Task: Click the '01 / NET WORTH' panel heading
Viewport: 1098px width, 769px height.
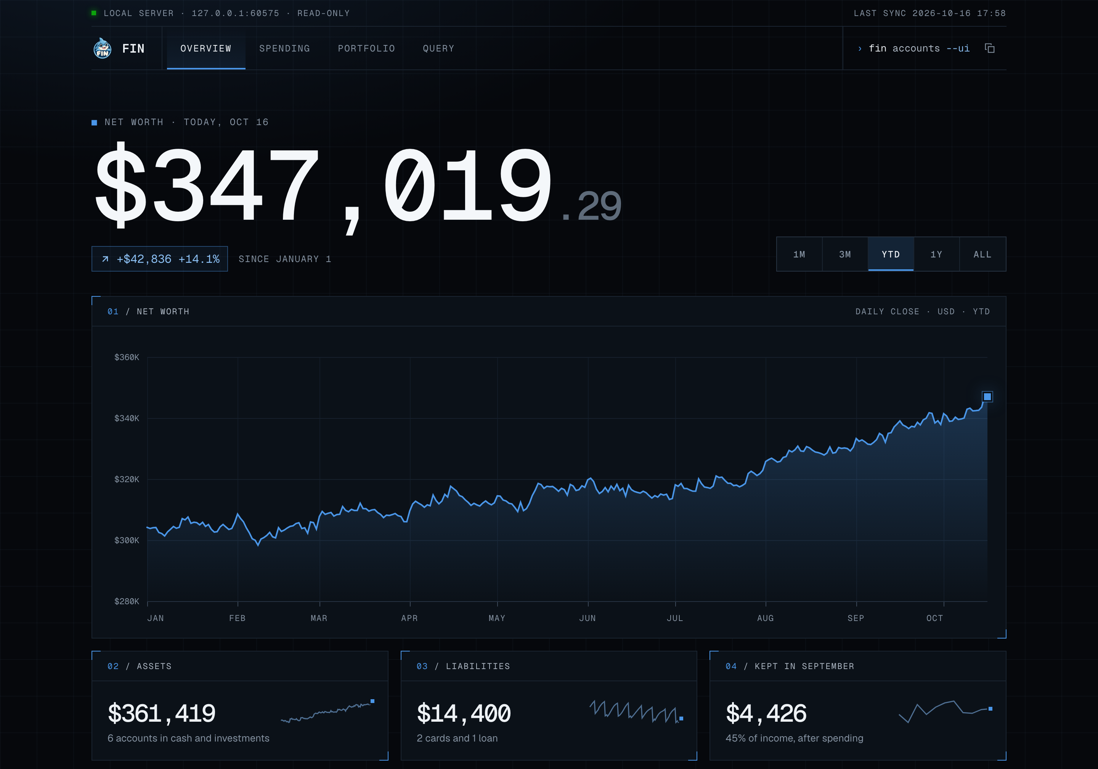Action: pyautogui.click(x=148, y=312)
